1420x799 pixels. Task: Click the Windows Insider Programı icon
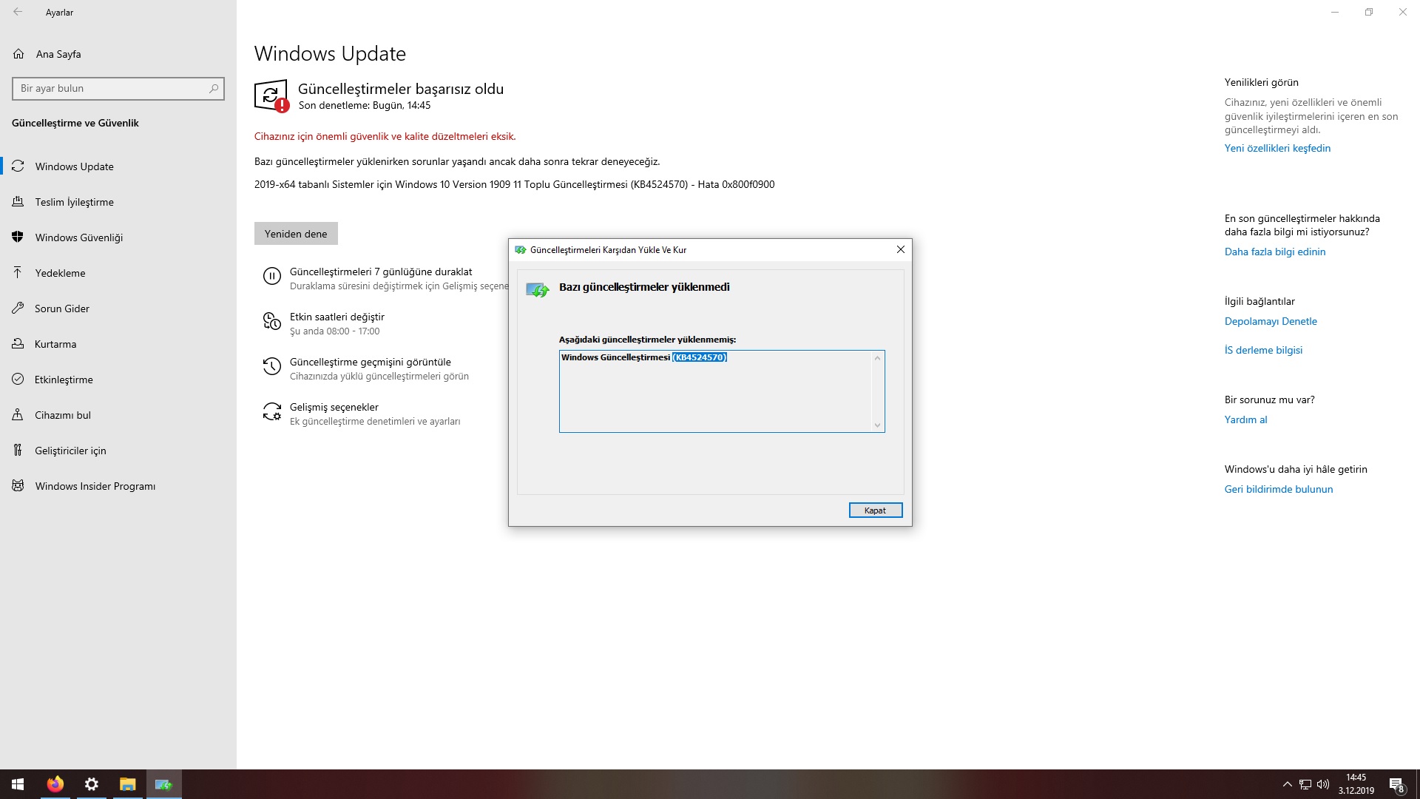pyautogui.click(x=18, y=486)
